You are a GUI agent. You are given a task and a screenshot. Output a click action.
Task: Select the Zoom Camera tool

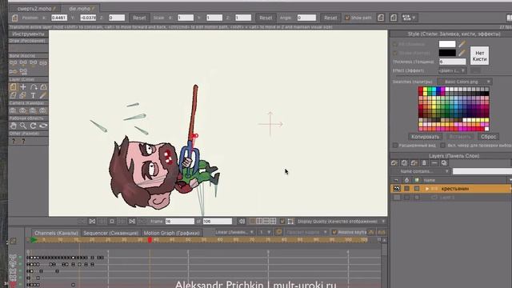click(x=23, y=110)
